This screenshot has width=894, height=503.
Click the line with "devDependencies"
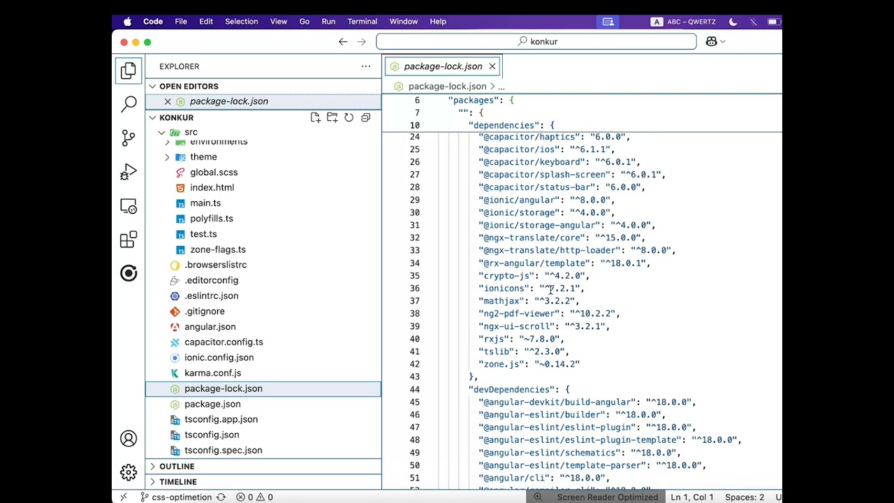[519, 389]
